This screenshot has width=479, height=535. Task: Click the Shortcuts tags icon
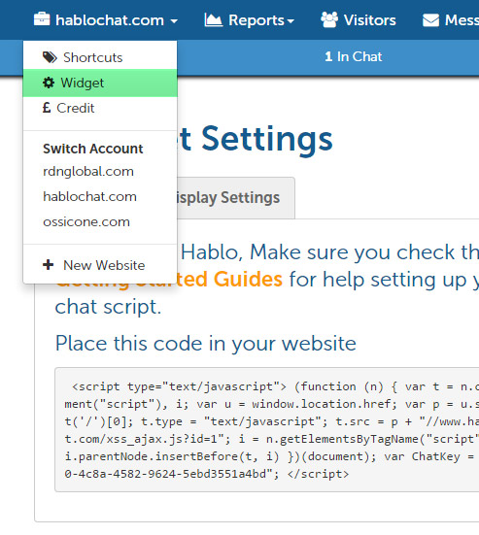coord(50,57)
